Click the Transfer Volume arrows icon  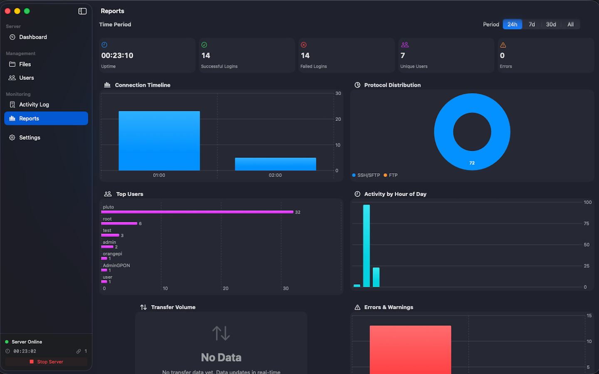coord(144,308)
